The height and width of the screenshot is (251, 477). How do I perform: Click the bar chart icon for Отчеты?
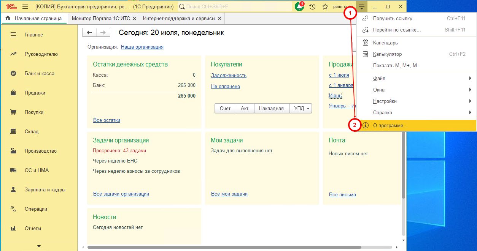tap(13, 228)
